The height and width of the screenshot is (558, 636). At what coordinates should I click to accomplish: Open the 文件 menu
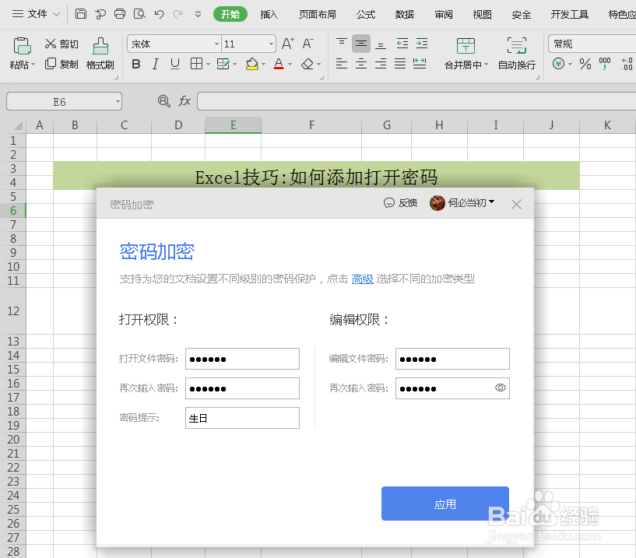point(37,13)
